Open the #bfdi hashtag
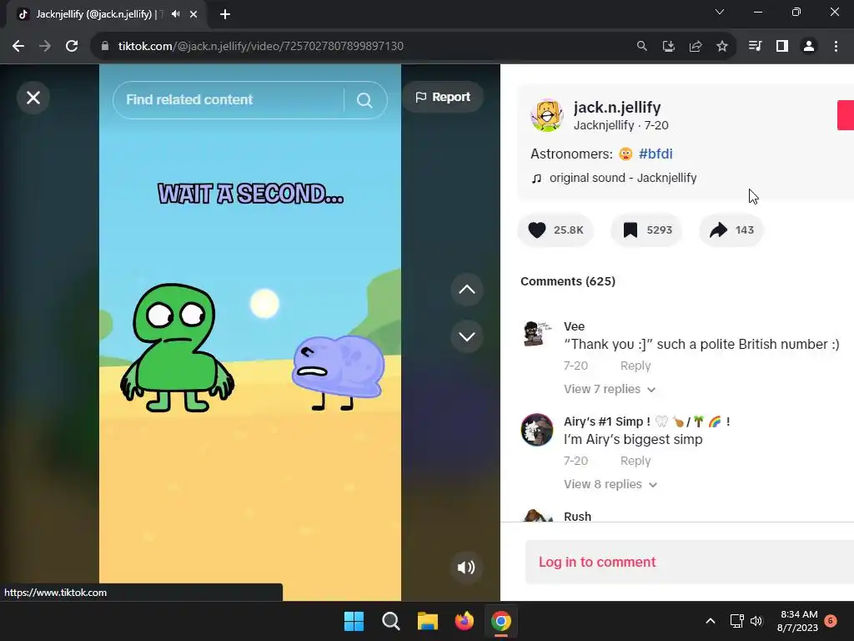Screen dimensions: 854x641 tap(656, 154)
